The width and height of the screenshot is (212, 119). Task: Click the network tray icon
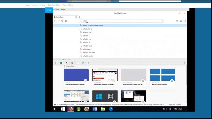coord(164,109)
